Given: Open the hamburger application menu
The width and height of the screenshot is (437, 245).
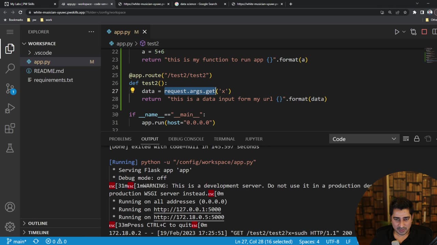Looking at the screenshot, I should pyautogui.click(x=10, y=32).
